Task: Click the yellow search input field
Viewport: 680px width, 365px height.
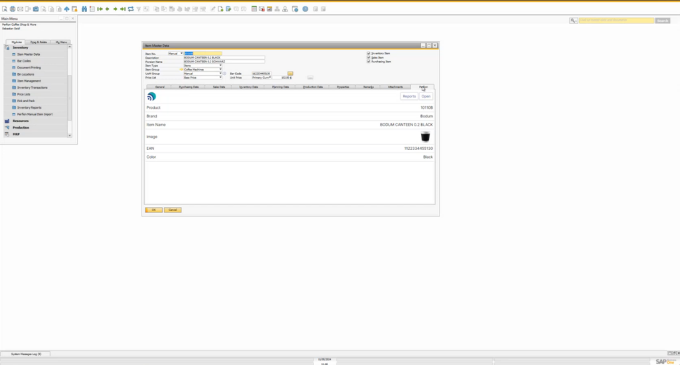Action: (616, 21)
